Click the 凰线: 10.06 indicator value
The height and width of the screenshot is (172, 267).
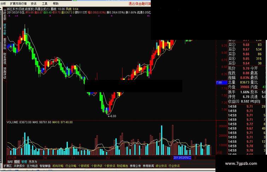pyautogui.click(x=58, y=9)
